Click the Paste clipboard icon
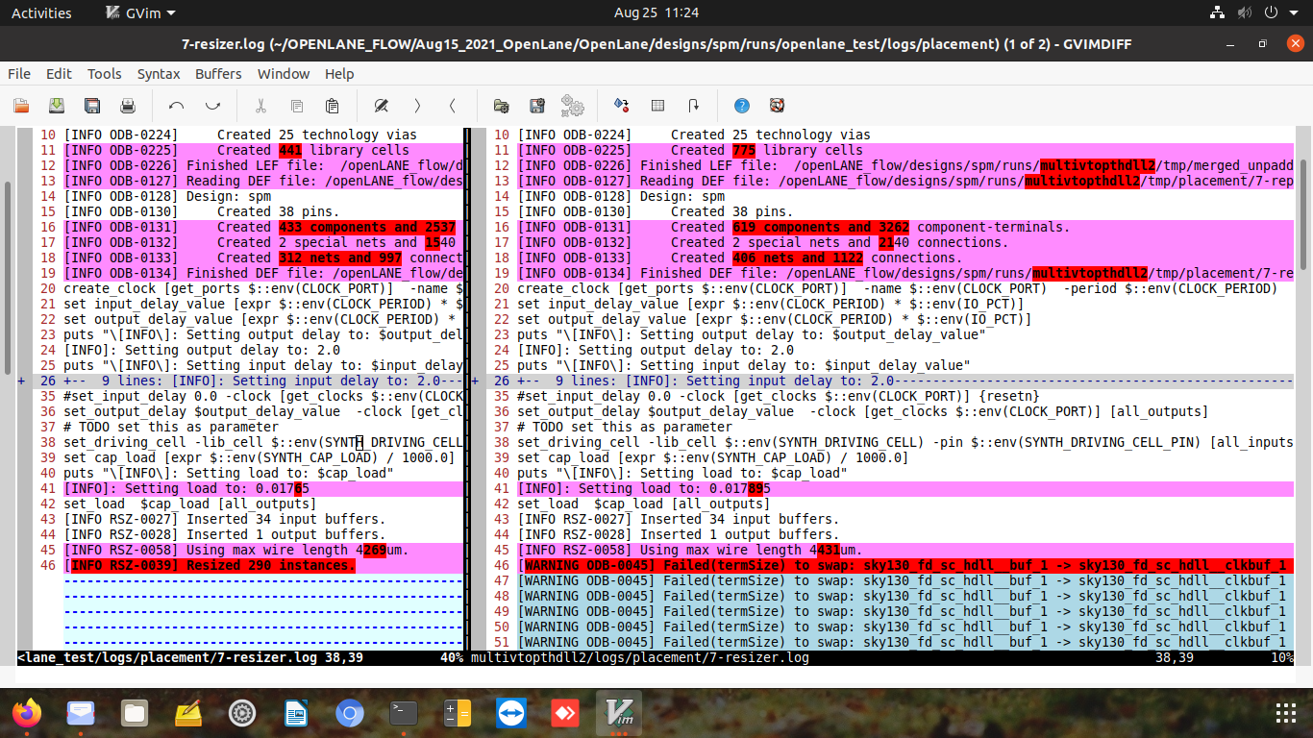This screenshot has width=1313, height=738. 333,106
